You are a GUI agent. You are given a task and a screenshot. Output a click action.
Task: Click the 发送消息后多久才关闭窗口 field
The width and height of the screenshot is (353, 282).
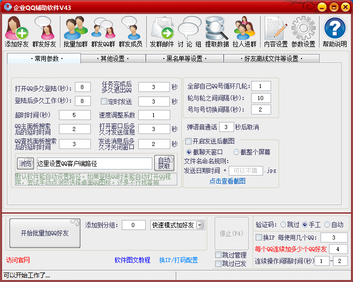154,144
